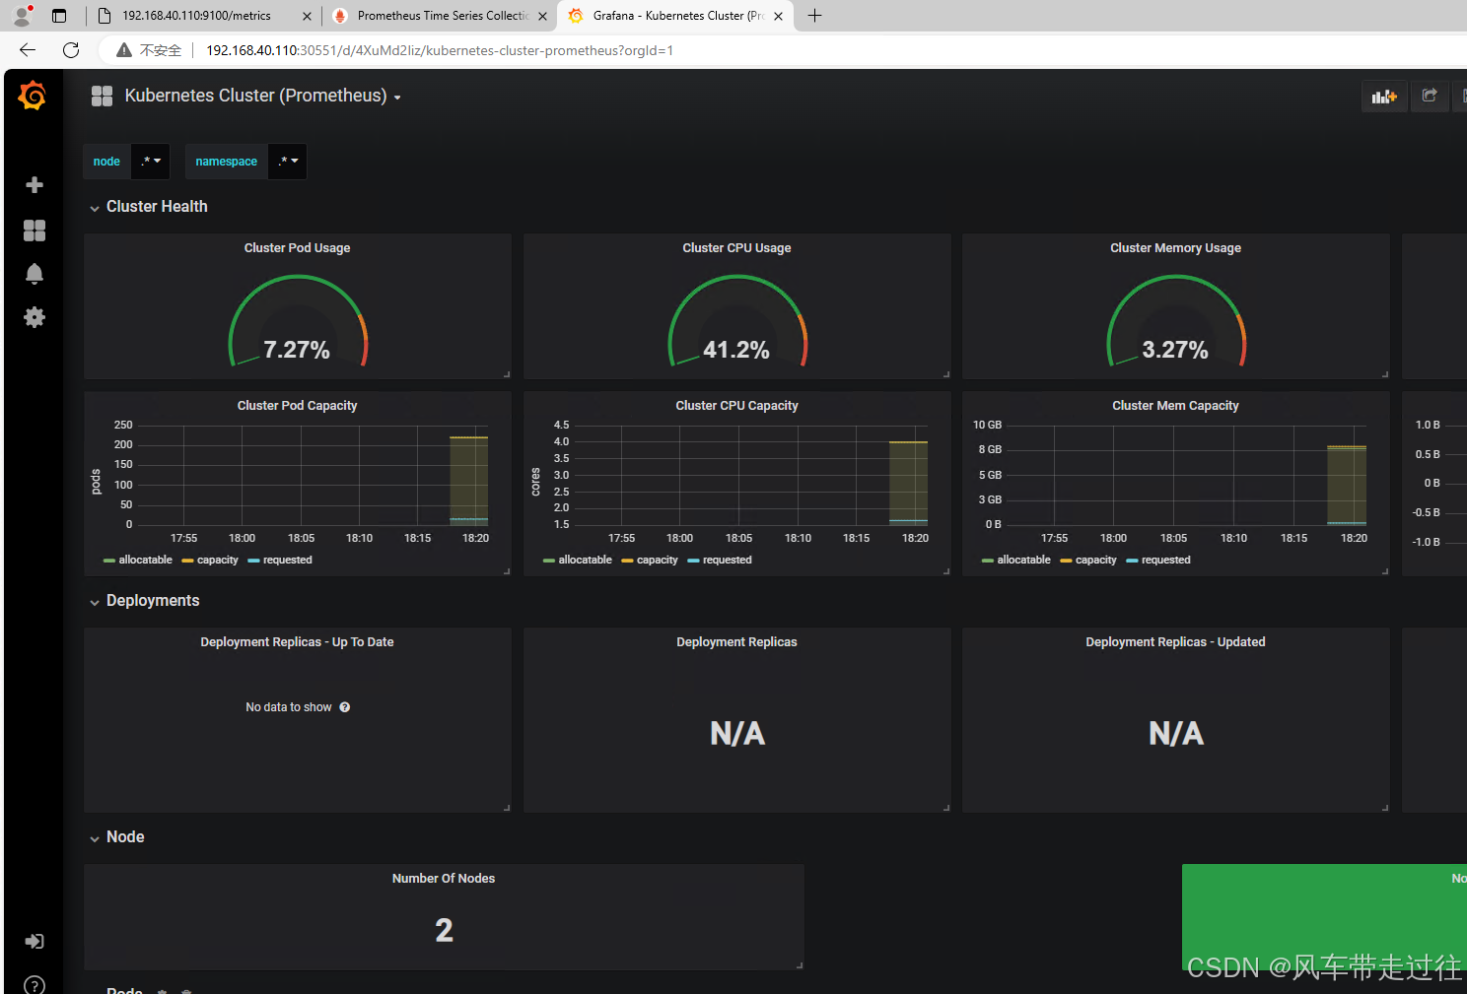Viewport: 1467px width, 994px height.
Task: Click the Cluster Memory Usage panel title
Action: click(x=1176, y=248)
